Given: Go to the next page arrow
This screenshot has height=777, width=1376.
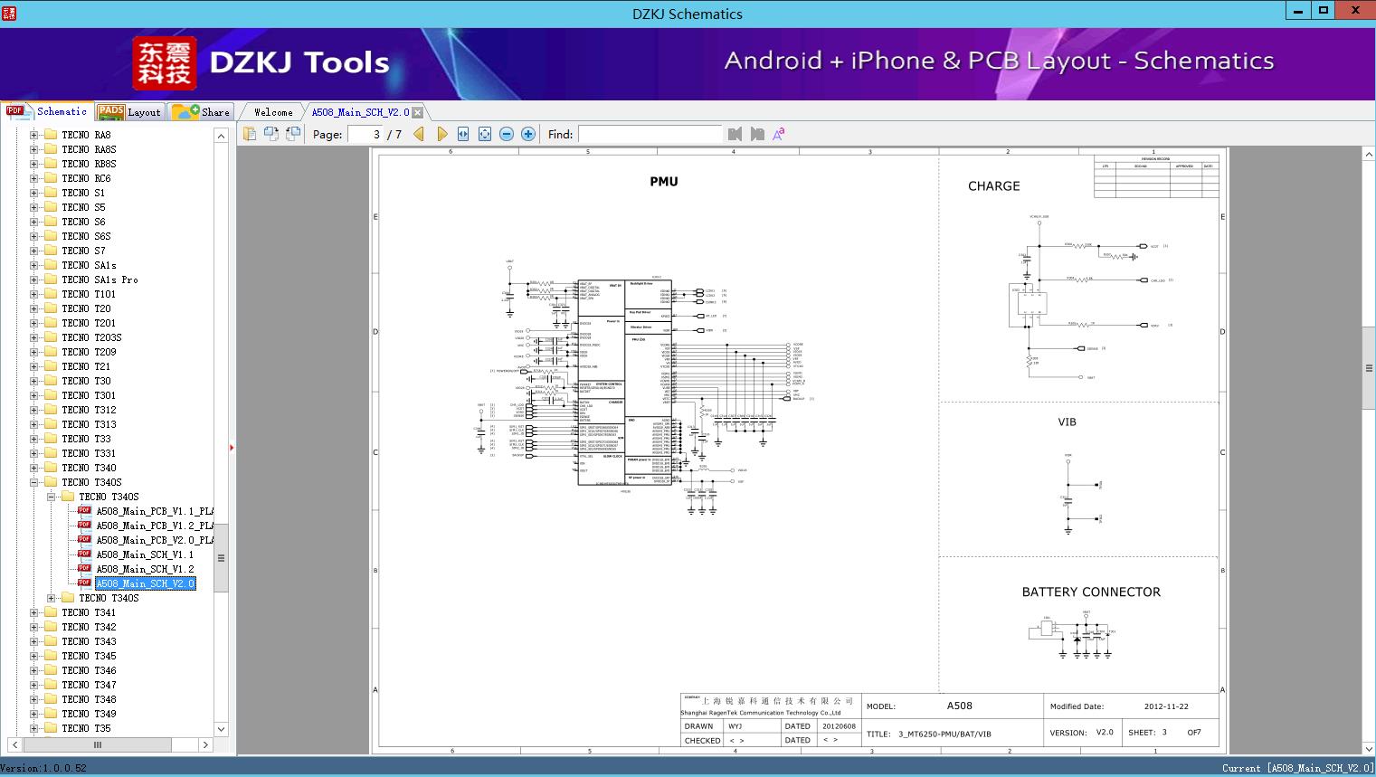Looking at the screenshot, I should [441, 134].
